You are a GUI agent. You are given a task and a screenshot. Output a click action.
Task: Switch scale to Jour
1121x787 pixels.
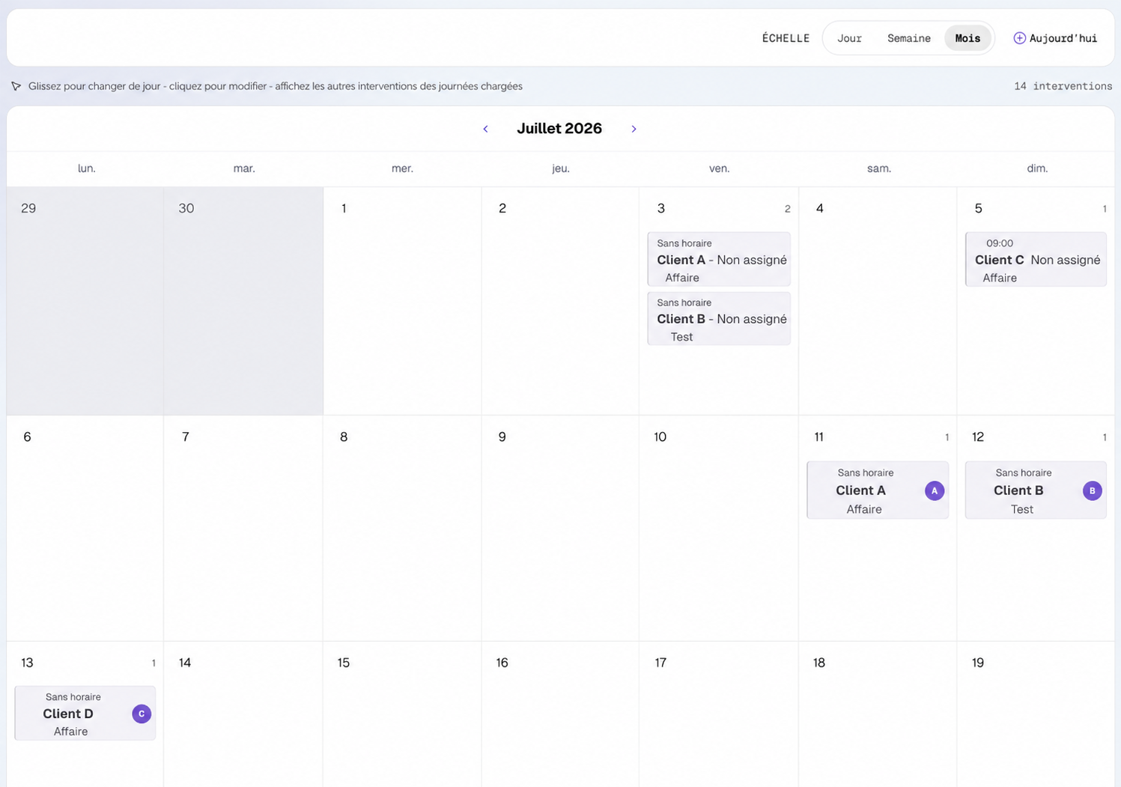coord(849,38)
